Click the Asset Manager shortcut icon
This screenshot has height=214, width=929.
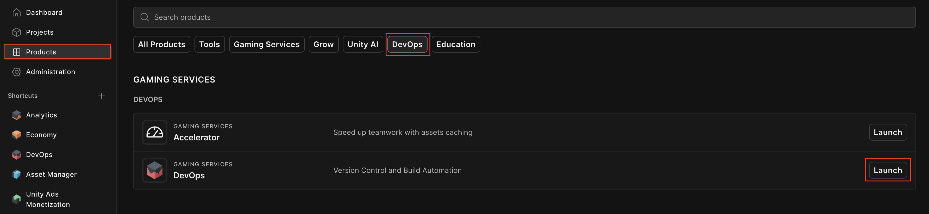click(17, 174)
